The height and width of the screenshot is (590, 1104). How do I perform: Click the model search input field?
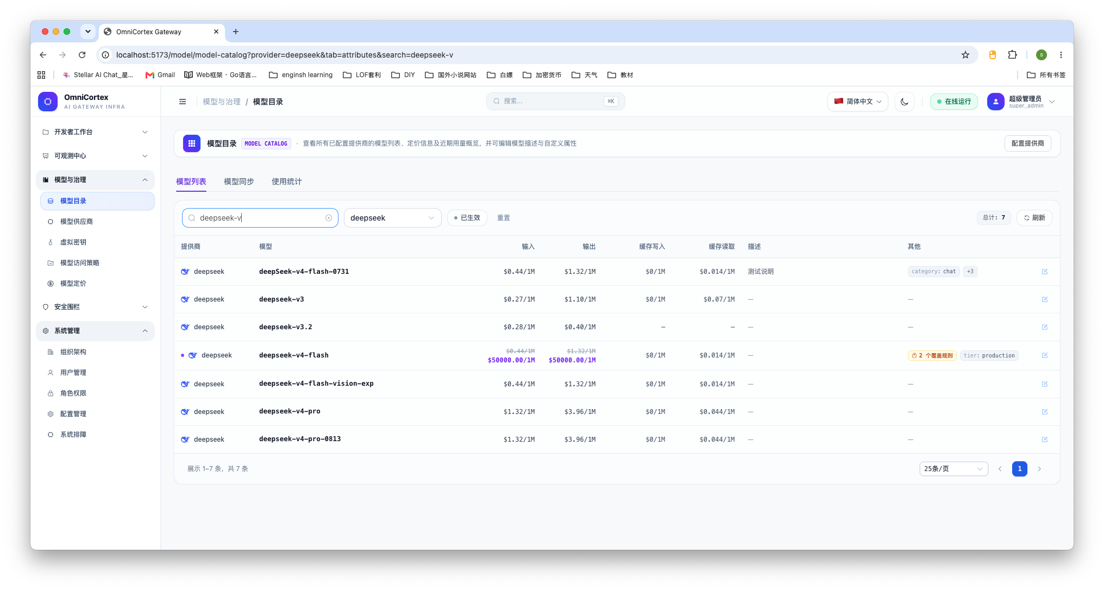tap(260, 218)
